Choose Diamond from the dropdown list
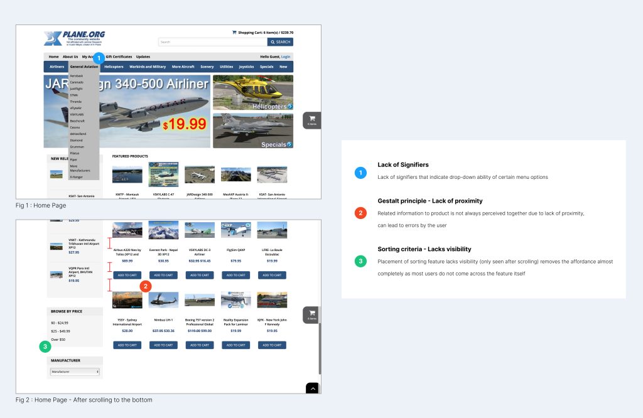 click(x=76, y=140)
